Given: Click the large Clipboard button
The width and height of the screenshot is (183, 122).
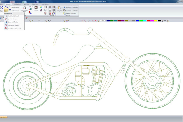Looking at the screenshot, I should 59,9.
